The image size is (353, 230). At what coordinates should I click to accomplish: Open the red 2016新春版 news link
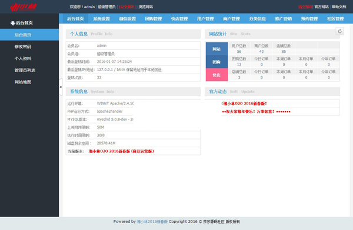click(245, 103)
